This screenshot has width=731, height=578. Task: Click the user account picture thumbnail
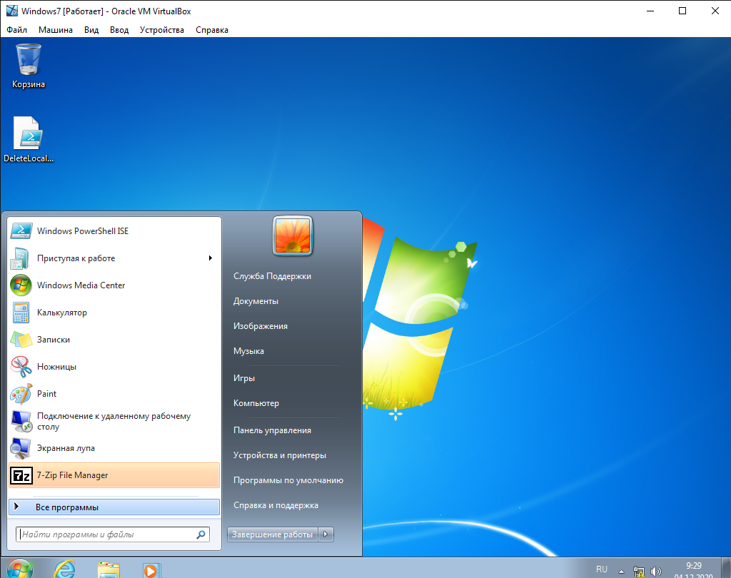293,235
